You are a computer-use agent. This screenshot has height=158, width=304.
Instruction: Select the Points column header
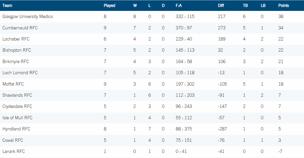(x=284, y=6)
